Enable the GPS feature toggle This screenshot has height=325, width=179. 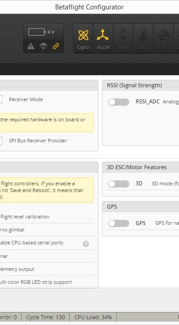tap(119, 223)
